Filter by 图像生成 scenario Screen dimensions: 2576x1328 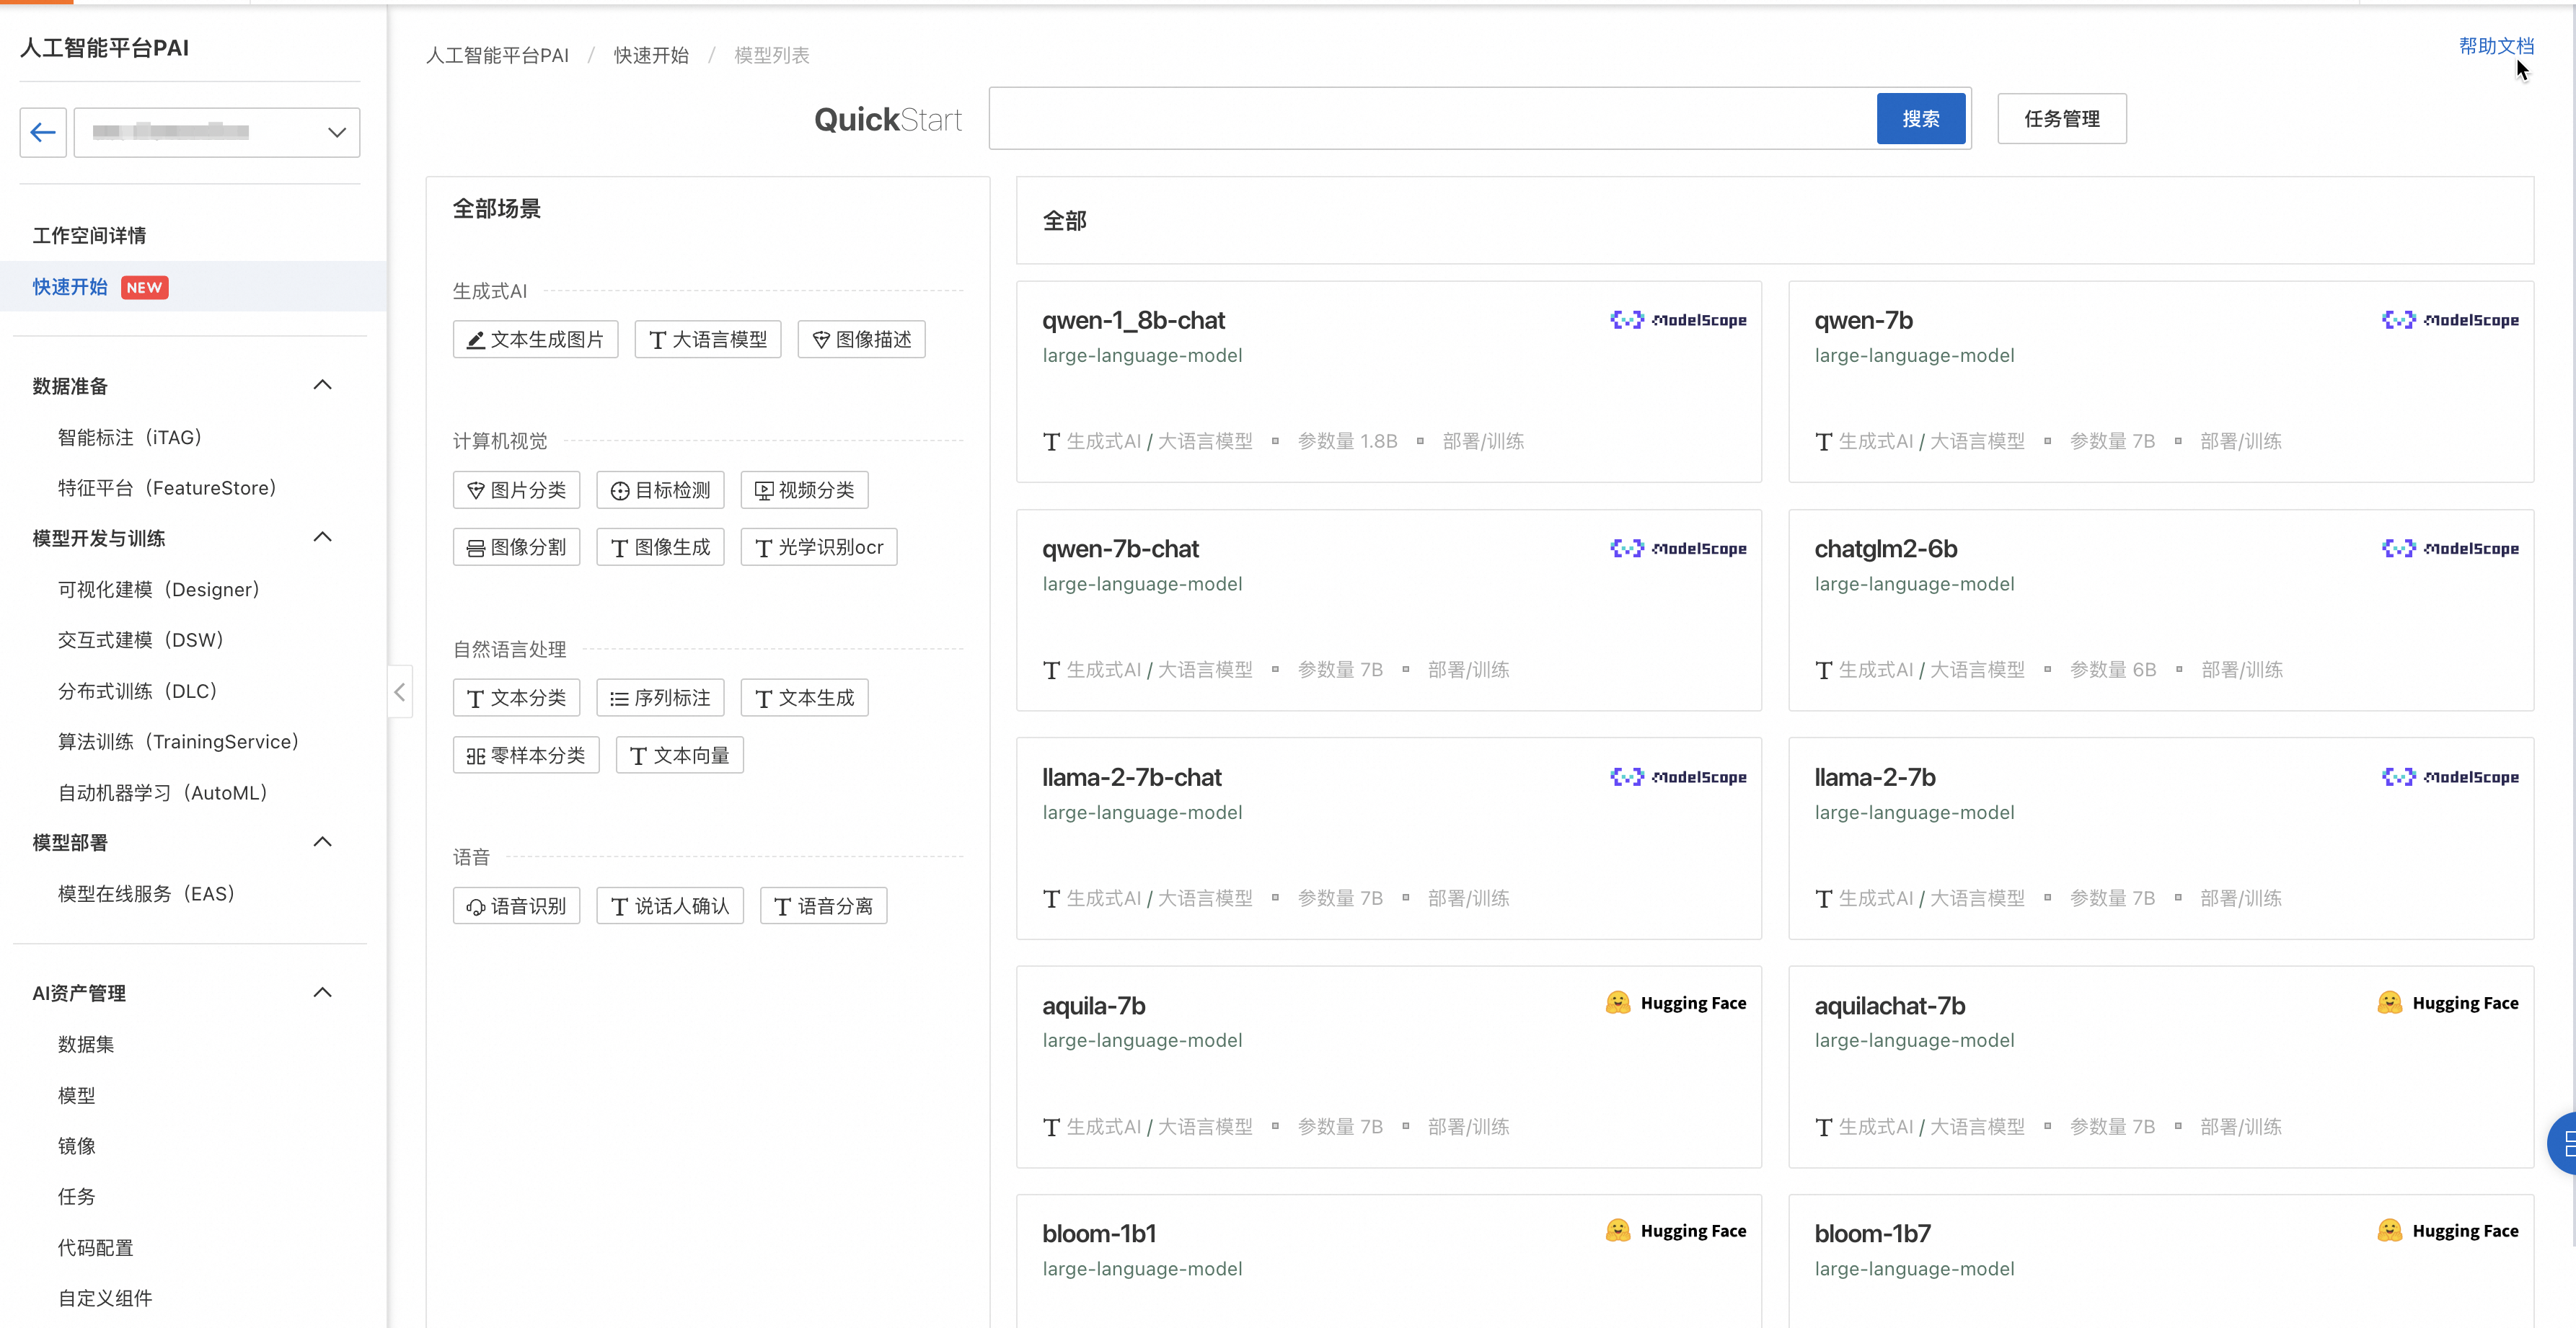[660, 548]
